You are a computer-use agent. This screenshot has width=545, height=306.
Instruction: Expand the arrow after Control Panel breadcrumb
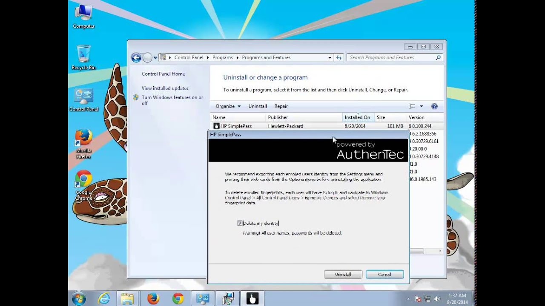[x=208, y=57]
